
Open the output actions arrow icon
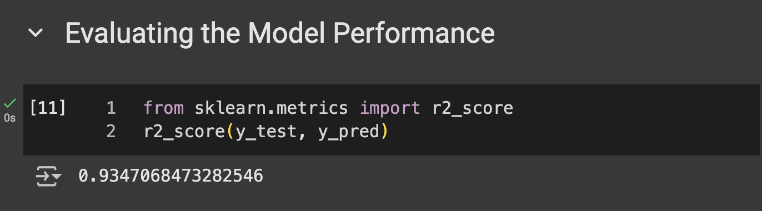48,177
